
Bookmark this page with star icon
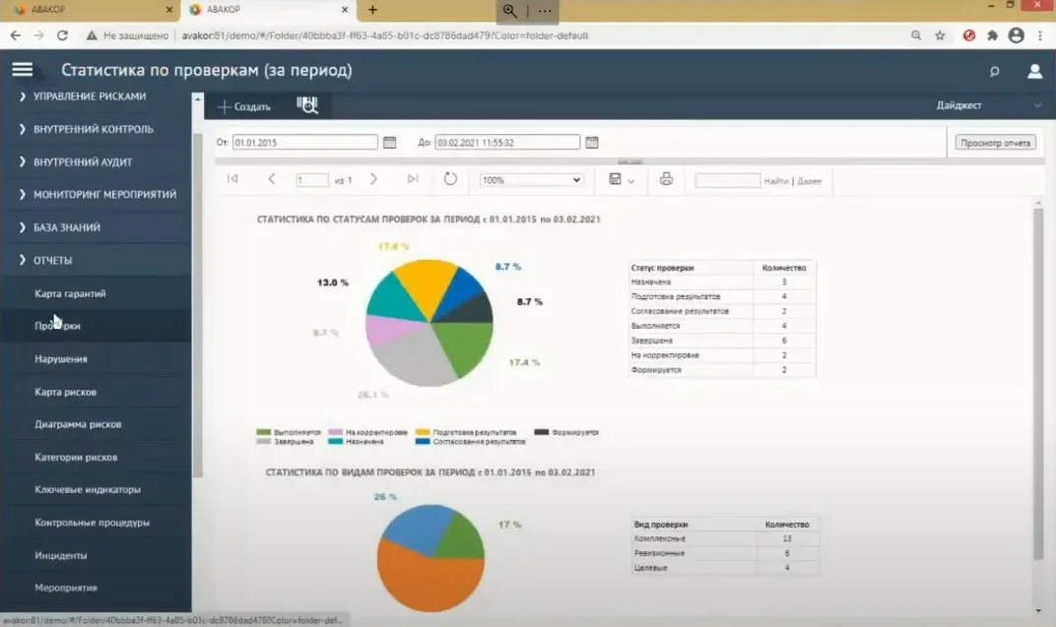(x=940, y=35)
